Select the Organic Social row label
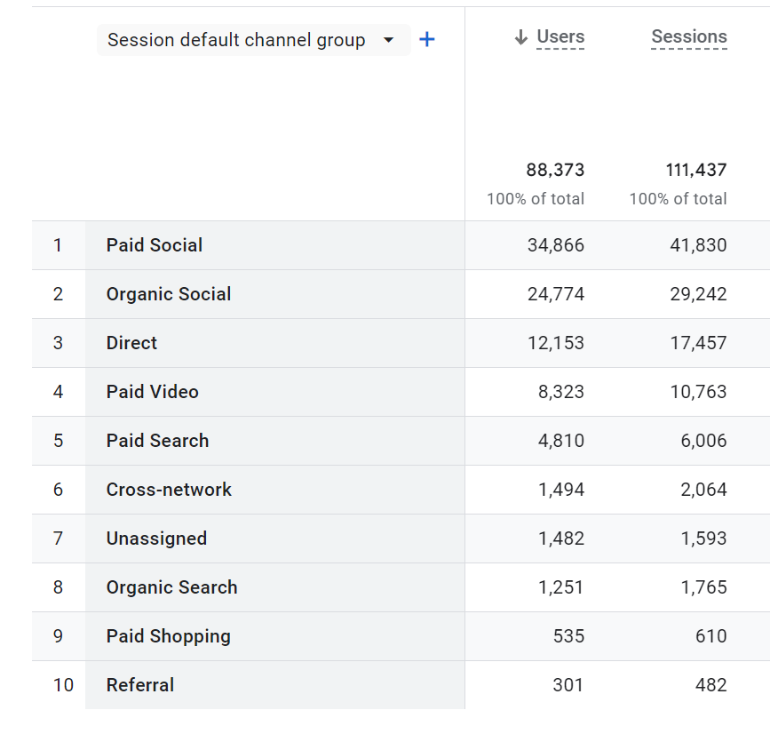The width and height of the screenshot is (770, 734). tap(169, 294)
